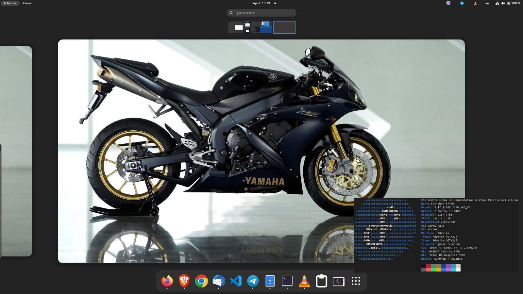Launch the Terminal from the dock
The height and width of the screenshot is (294, 523).
[x=287, y=281]
